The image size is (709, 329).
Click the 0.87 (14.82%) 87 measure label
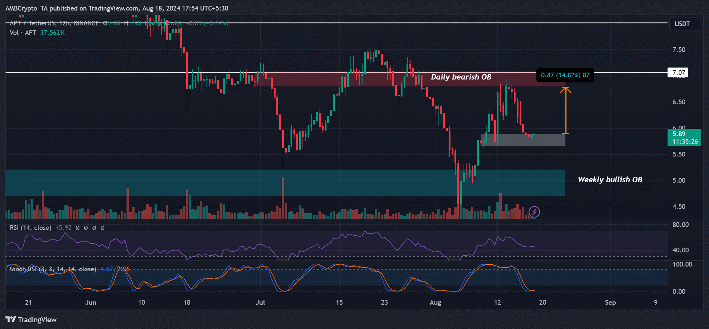click(565, 75)
